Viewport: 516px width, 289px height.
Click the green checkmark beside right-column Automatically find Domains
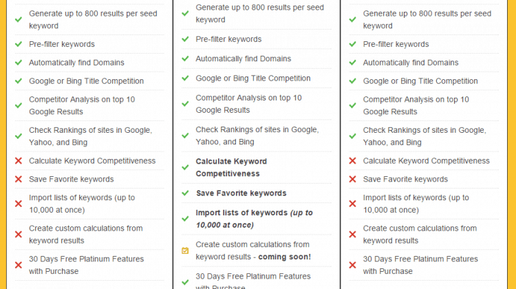[352, 63]
